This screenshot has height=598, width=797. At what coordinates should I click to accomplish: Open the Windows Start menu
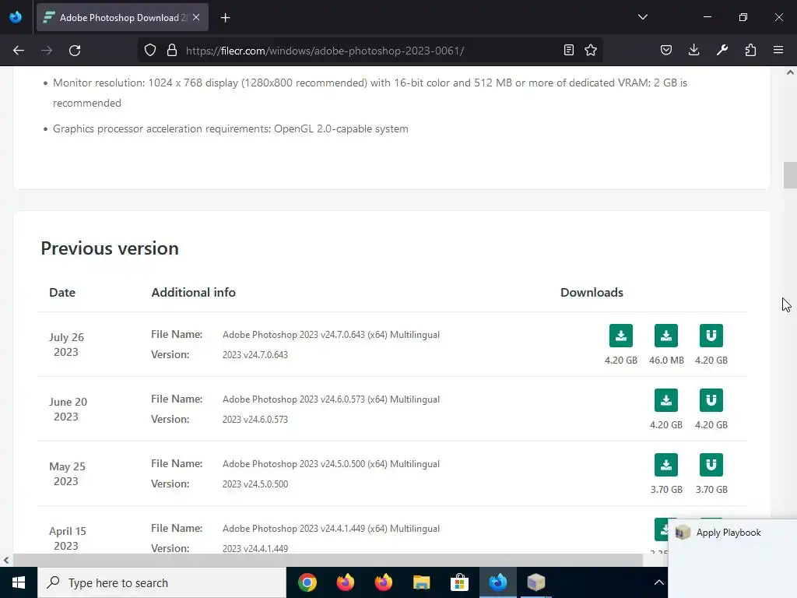[19, 582]
